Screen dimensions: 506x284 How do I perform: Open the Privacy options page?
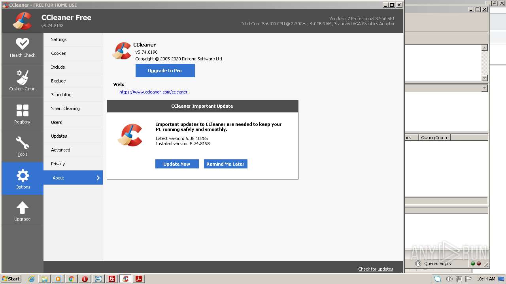coord(73,164)
